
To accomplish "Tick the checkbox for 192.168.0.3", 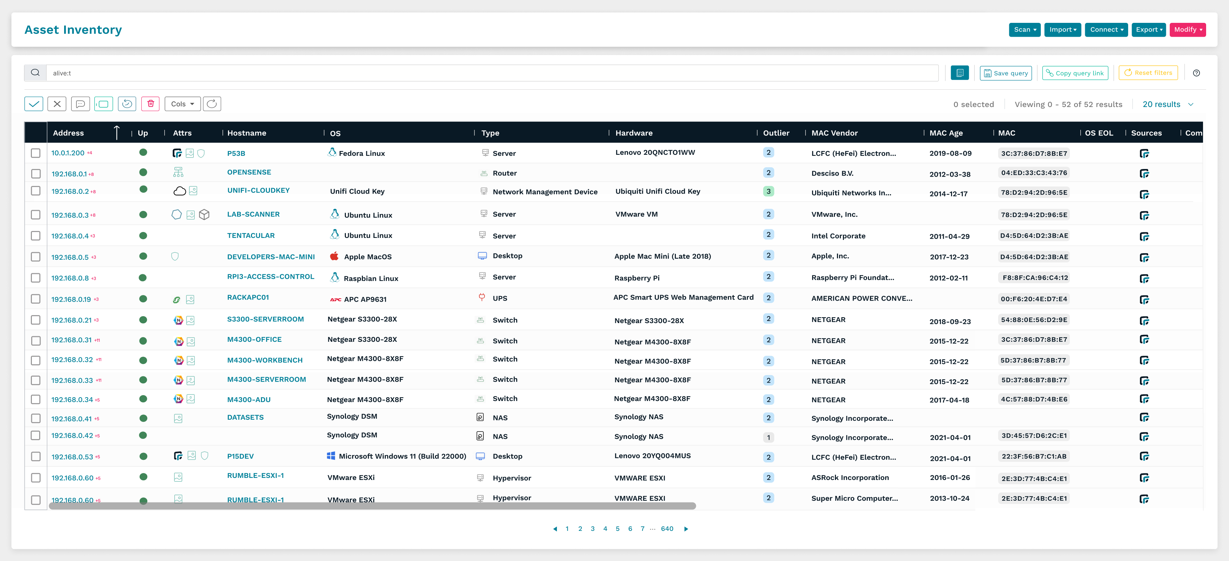I will 36,214.
